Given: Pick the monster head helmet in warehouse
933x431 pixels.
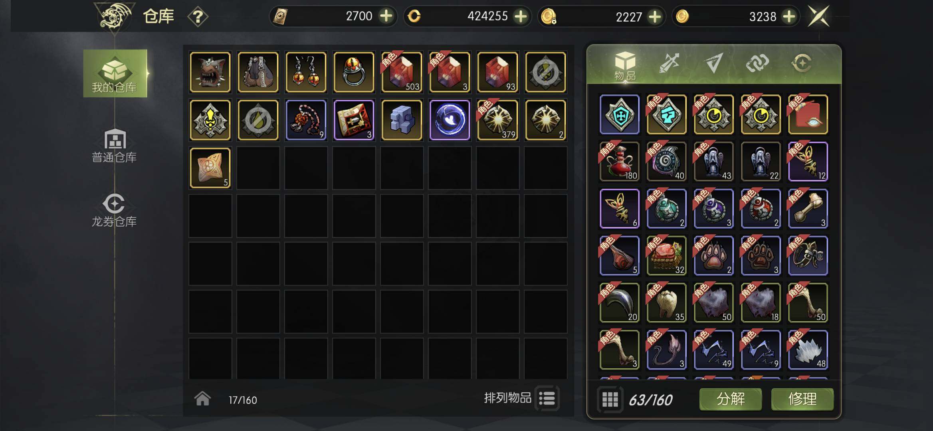Looking at the screenshot, I should pos(210,72).
